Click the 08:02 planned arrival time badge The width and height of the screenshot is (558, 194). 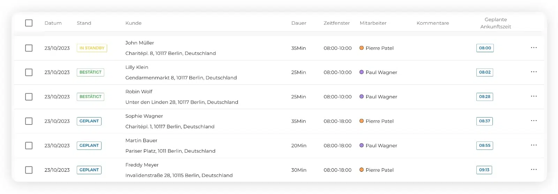click(x=485, y=72)
